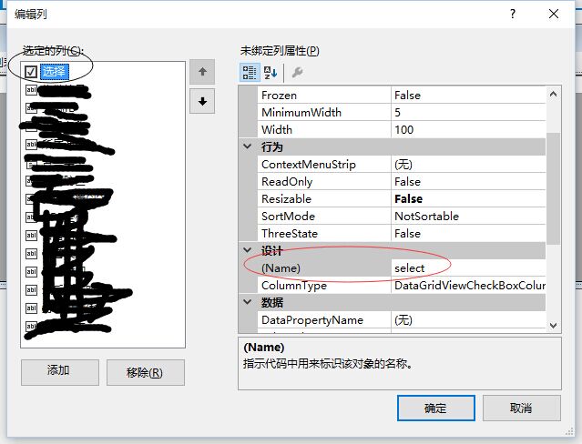Select the ColumnType property row

402,286
